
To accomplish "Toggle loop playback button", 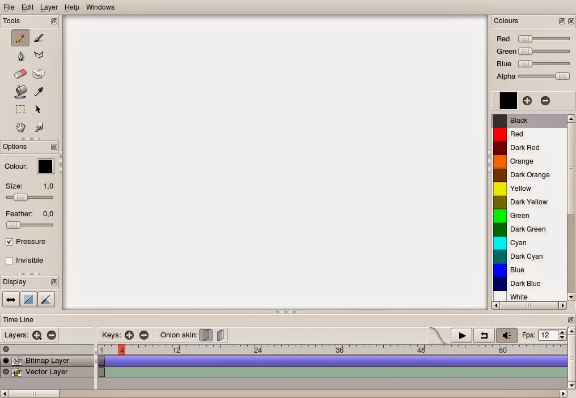I will pyautogui.click(x=484, y=335).
